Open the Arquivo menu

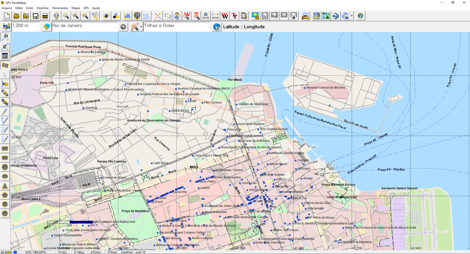coord(7,8)
